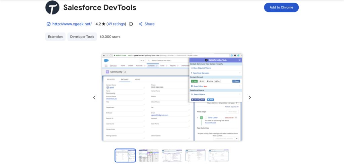This screenshot has height=164, width=344.
Task: Advance to next screenshot with right arrow
Action: (x=250, y=98)
